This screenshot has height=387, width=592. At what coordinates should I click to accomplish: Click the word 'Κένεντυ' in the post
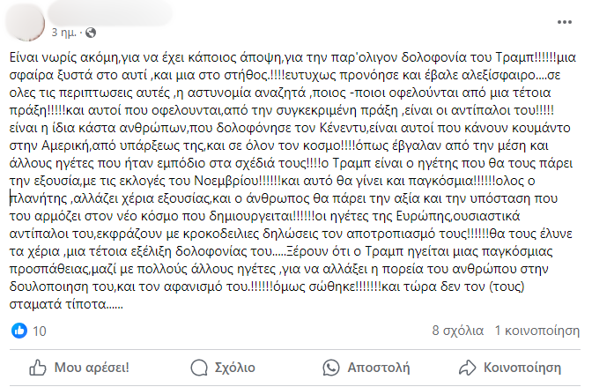click(x=344, y=128)
